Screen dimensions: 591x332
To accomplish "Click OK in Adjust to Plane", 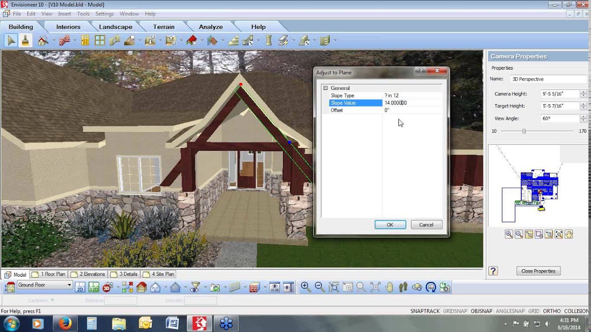I will click(x=390, y=225).
